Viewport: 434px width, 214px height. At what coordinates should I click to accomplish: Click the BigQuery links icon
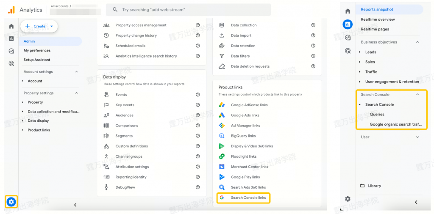(222, 136)
